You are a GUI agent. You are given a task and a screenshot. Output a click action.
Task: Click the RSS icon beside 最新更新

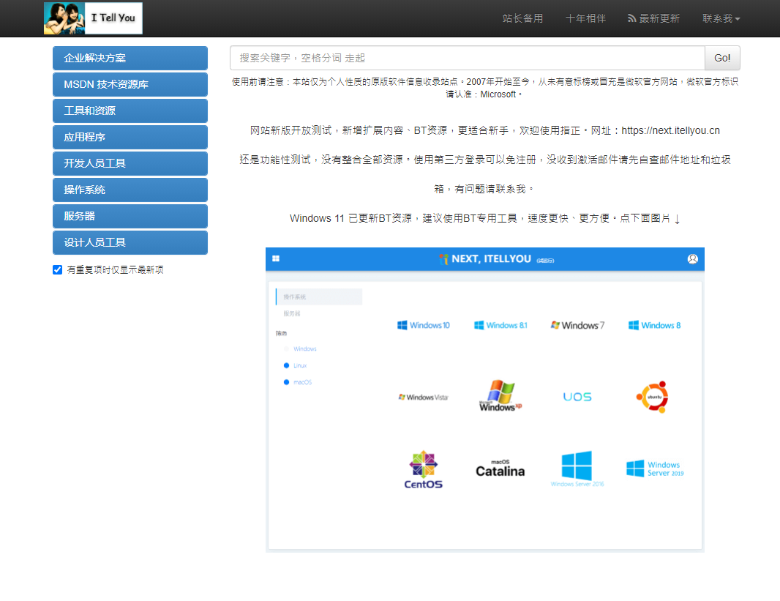pyautogui.click(x=631, y=18)
